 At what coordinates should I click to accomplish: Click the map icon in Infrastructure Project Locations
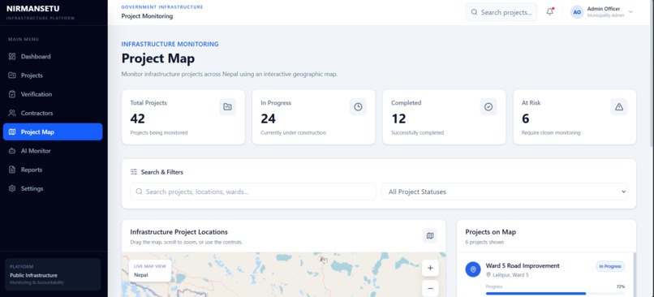pyautogui.click(x=430, y=235)
